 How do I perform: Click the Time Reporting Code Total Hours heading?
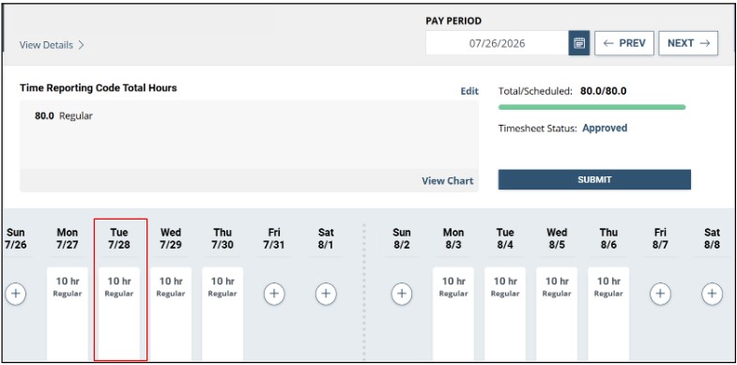tap(99, 88)
